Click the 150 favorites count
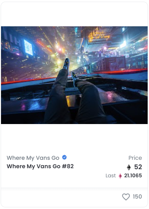The image size is (149, 209). [x=137, y=197]
